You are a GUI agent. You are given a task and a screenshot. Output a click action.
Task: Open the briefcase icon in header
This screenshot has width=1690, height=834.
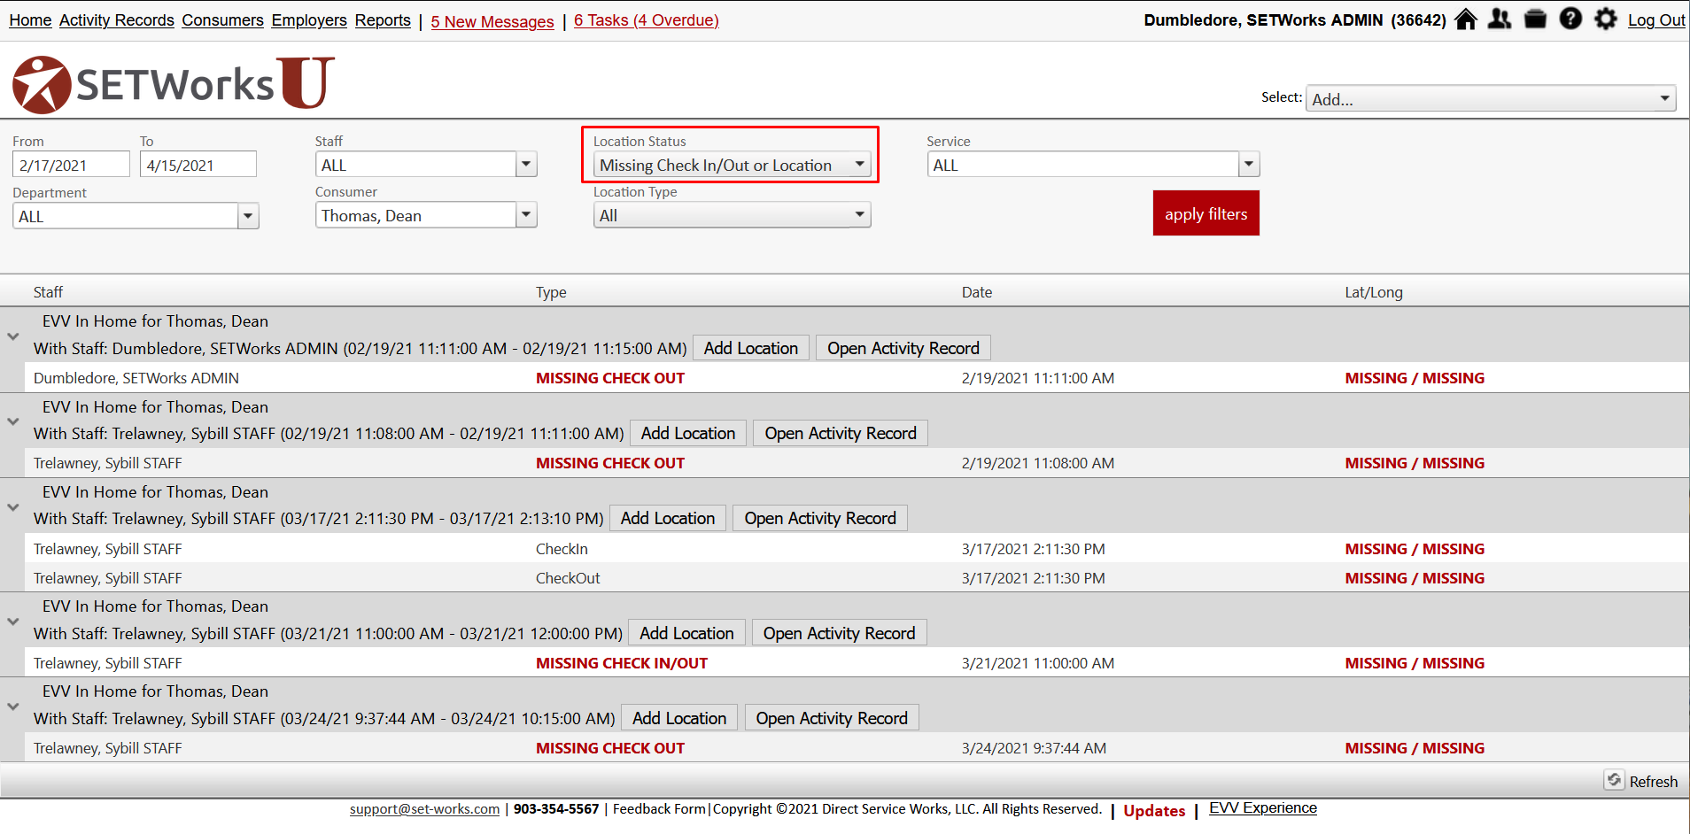[1536, 19]
